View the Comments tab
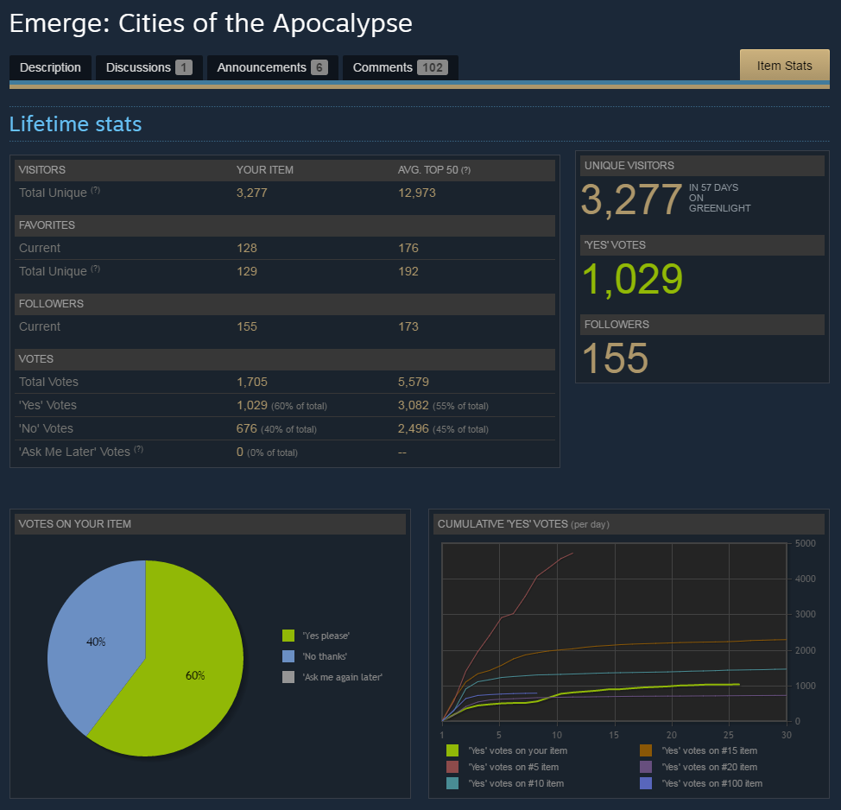The width and height of the screenshot is (841, 810). [x=400, y=67]
